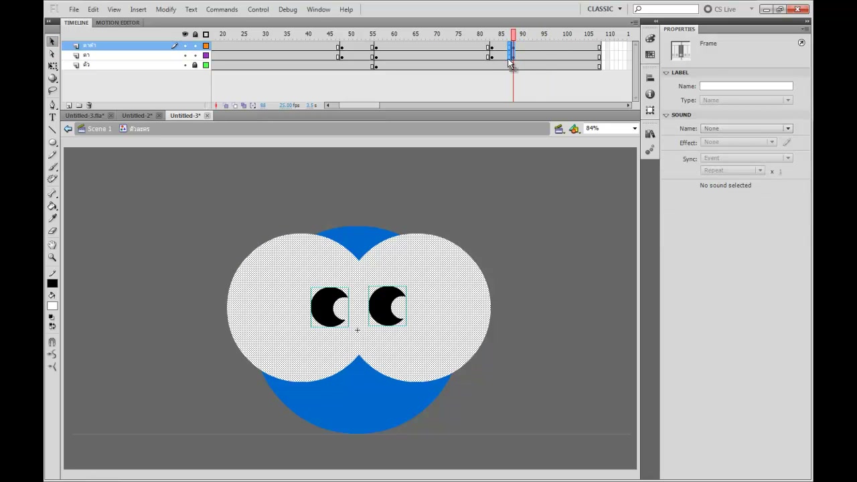Image resolution: width=857 pixels, height=482 pixels.
Task: Select the Bone tool
Action: pos(52,194)
